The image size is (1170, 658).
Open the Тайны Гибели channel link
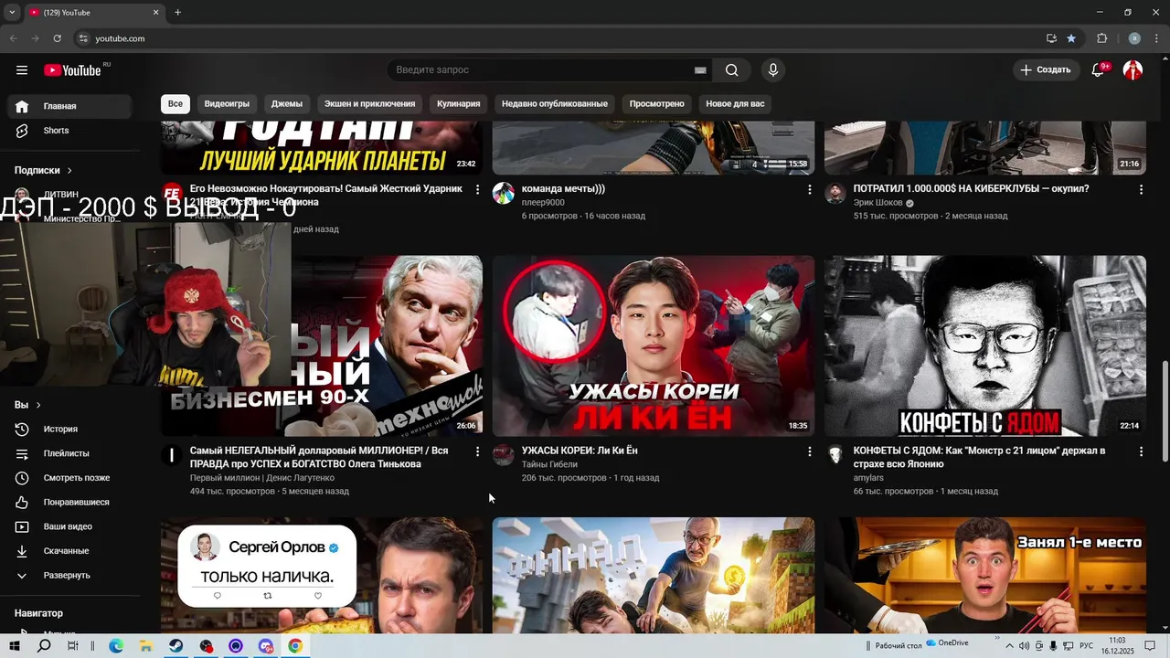pyautogui.click(x=549, y=464)
